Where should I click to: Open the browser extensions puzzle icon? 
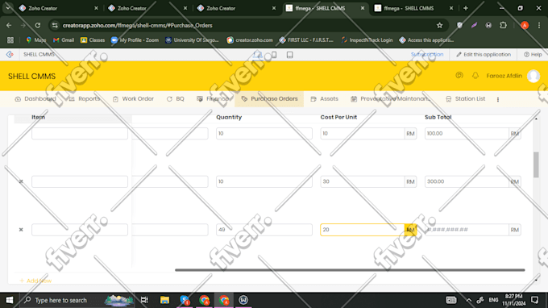pyautogui.click(x=503, y=25)
